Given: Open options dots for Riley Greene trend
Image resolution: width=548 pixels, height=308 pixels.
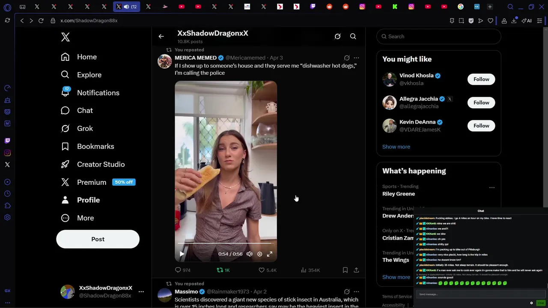Looking at the screenshot, I should [492, 187].
